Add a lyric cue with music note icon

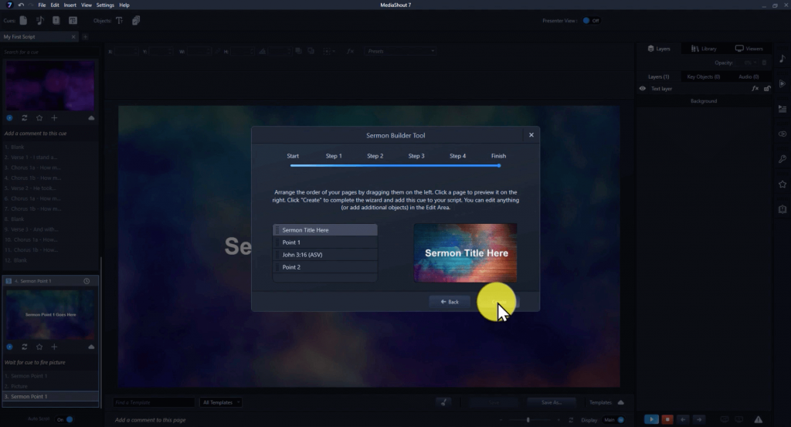click(x=40, y=21)
